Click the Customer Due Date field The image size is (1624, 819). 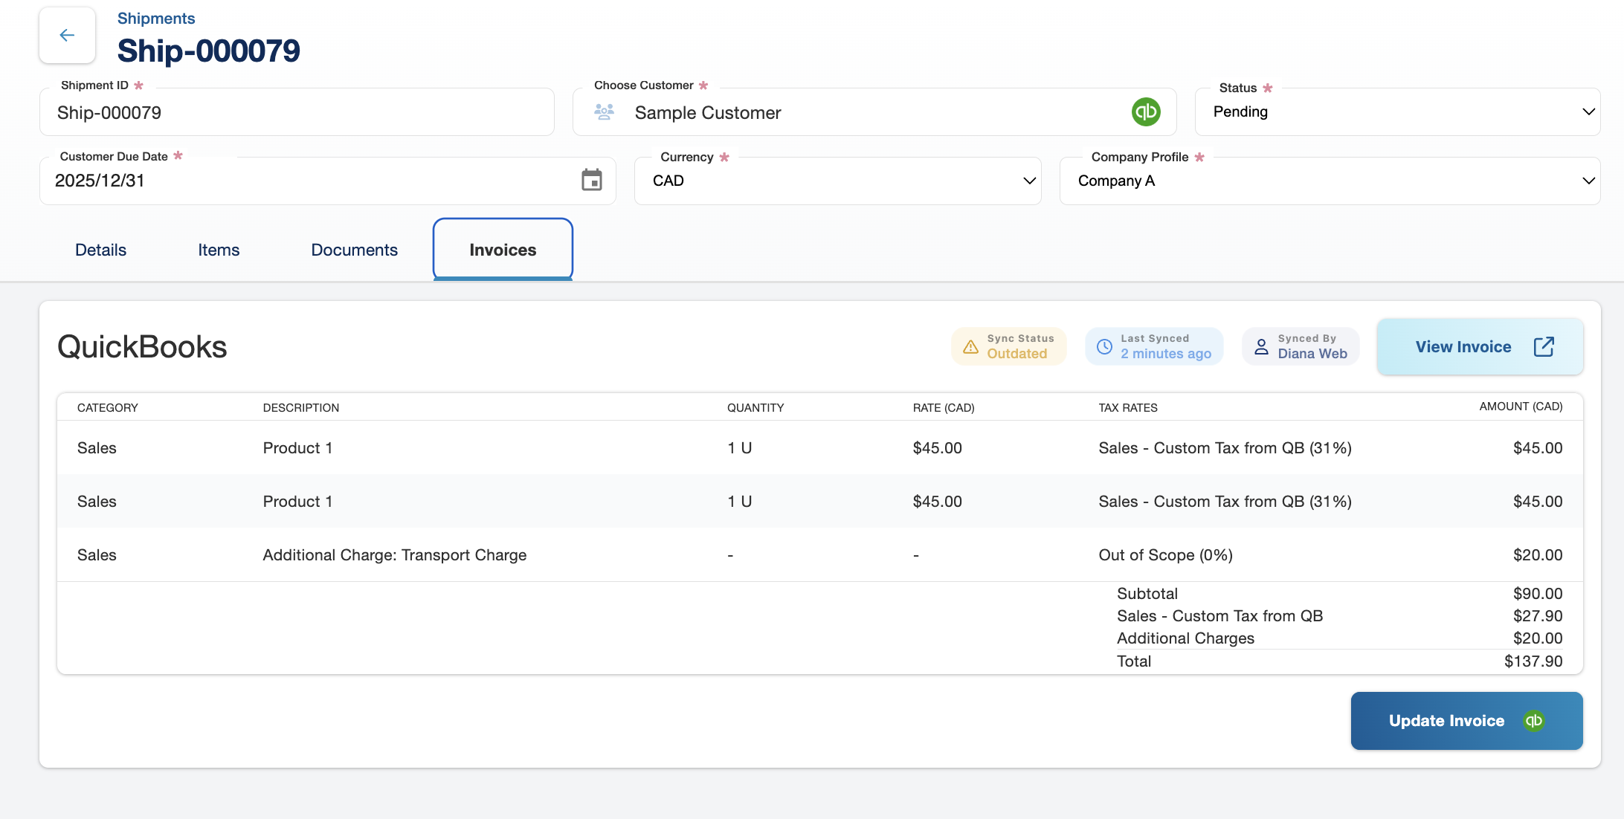pos(312,181)
